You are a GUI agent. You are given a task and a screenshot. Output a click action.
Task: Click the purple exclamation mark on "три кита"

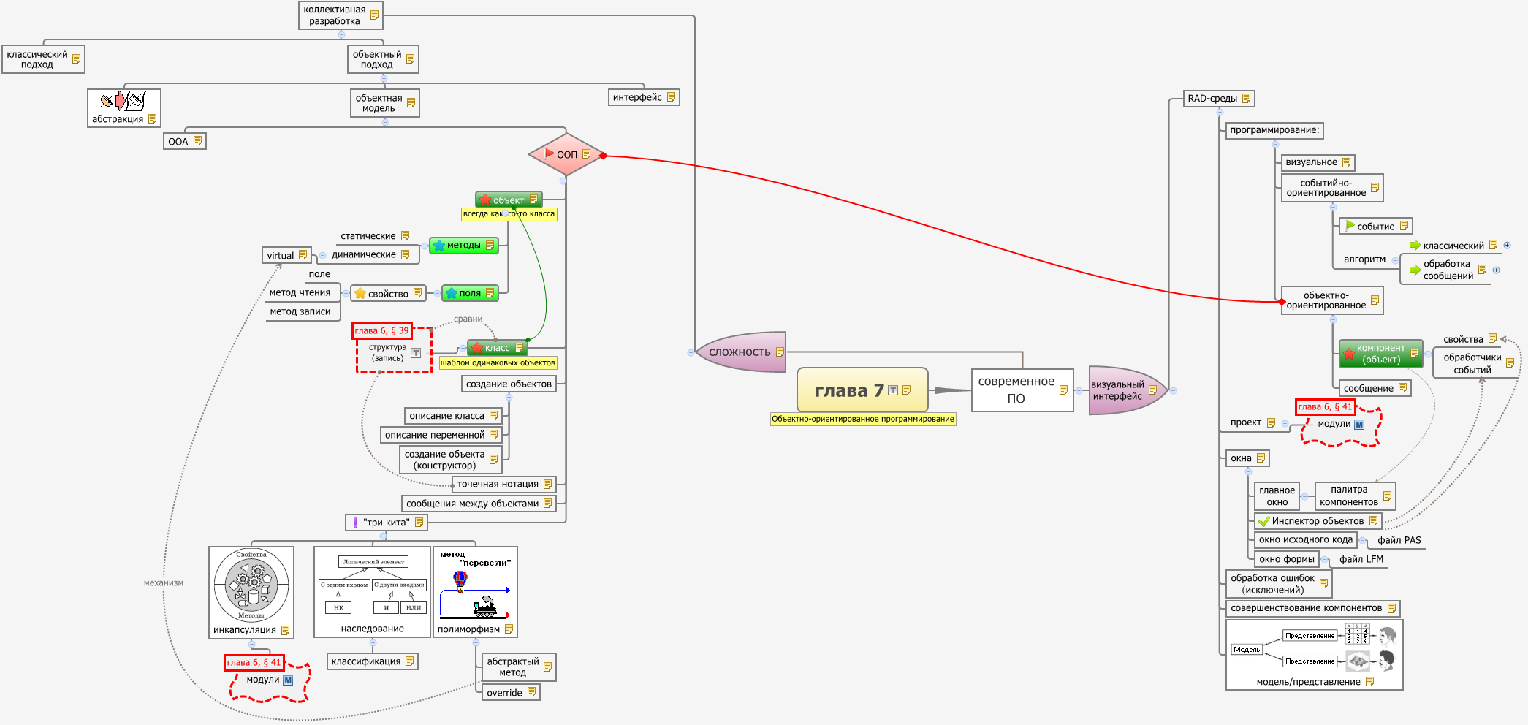click(x=355, y=522)
